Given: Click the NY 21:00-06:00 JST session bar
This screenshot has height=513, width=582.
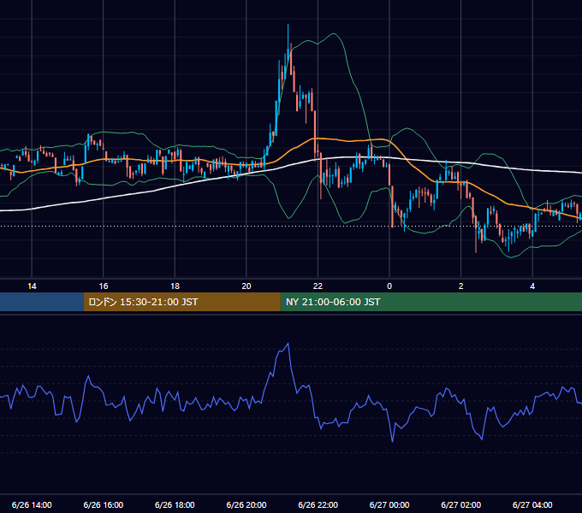Looking at the screenshot, I should (x=431, y=302).
